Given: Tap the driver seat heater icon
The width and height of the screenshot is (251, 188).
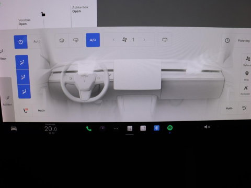Looking at the screenshot, I should tap(26, 110).
